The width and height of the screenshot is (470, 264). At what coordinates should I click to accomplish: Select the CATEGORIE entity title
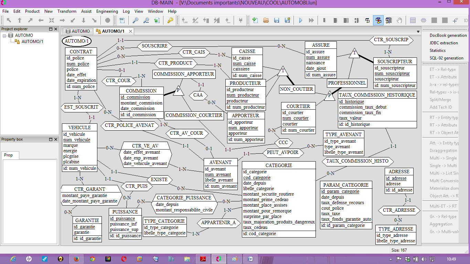point(279,165)
